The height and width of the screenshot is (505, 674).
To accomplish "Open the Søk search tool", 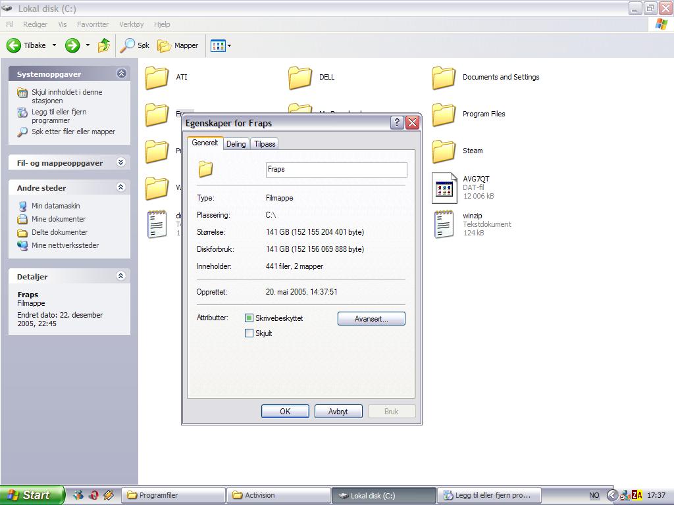I will coord(134,45).
